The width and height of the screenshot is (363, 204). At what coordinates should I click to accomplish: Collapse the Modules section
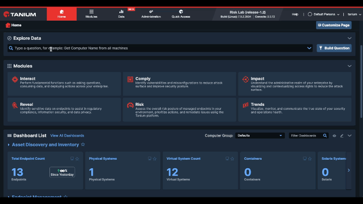click(x=349, y=66)
